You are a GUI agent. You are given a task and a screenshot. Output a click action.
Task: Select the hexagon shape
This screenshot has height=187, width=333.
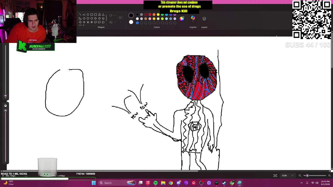click(x=92, y=18)
